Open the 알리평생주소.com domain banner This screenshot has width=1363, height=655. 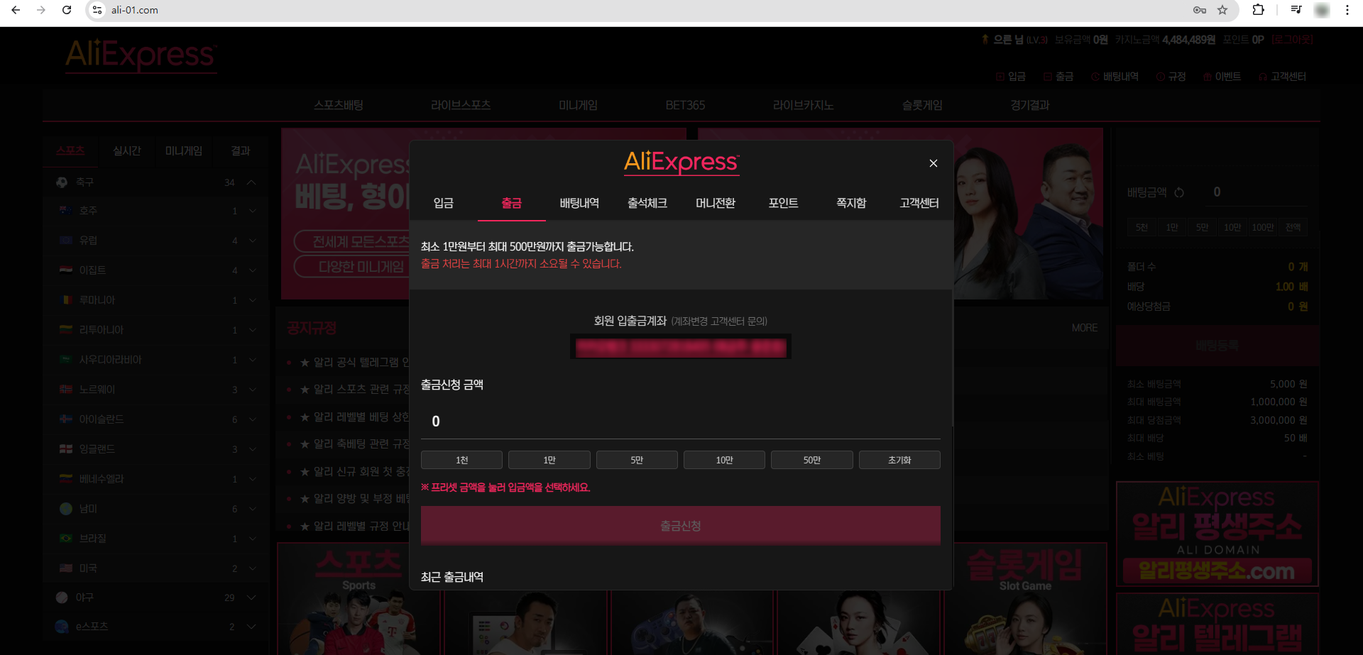pyautogui.click(x=1217, y=534)
